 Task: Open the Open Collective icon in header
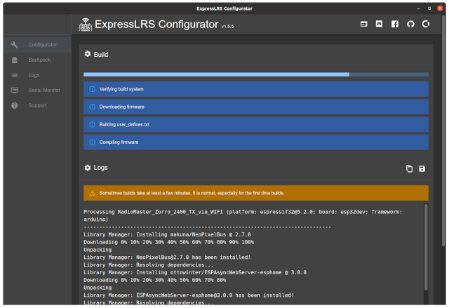[426, 24]
